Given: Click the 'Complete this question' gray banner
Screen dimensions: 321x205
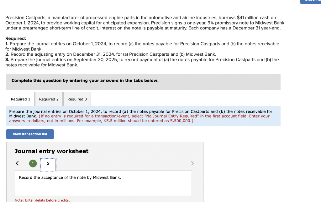Looking at the screenshot, I should coord(143,82).
